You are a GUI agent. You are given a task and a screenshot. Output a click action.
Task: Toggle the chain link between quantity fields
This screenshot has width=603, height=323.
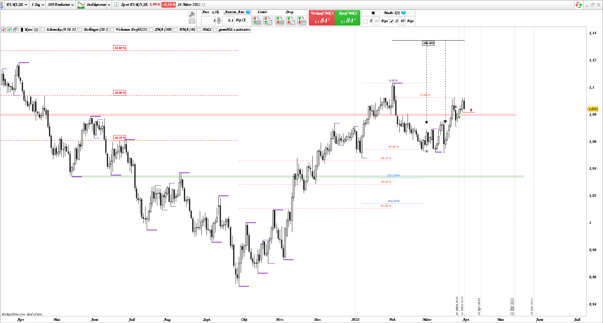219,20
